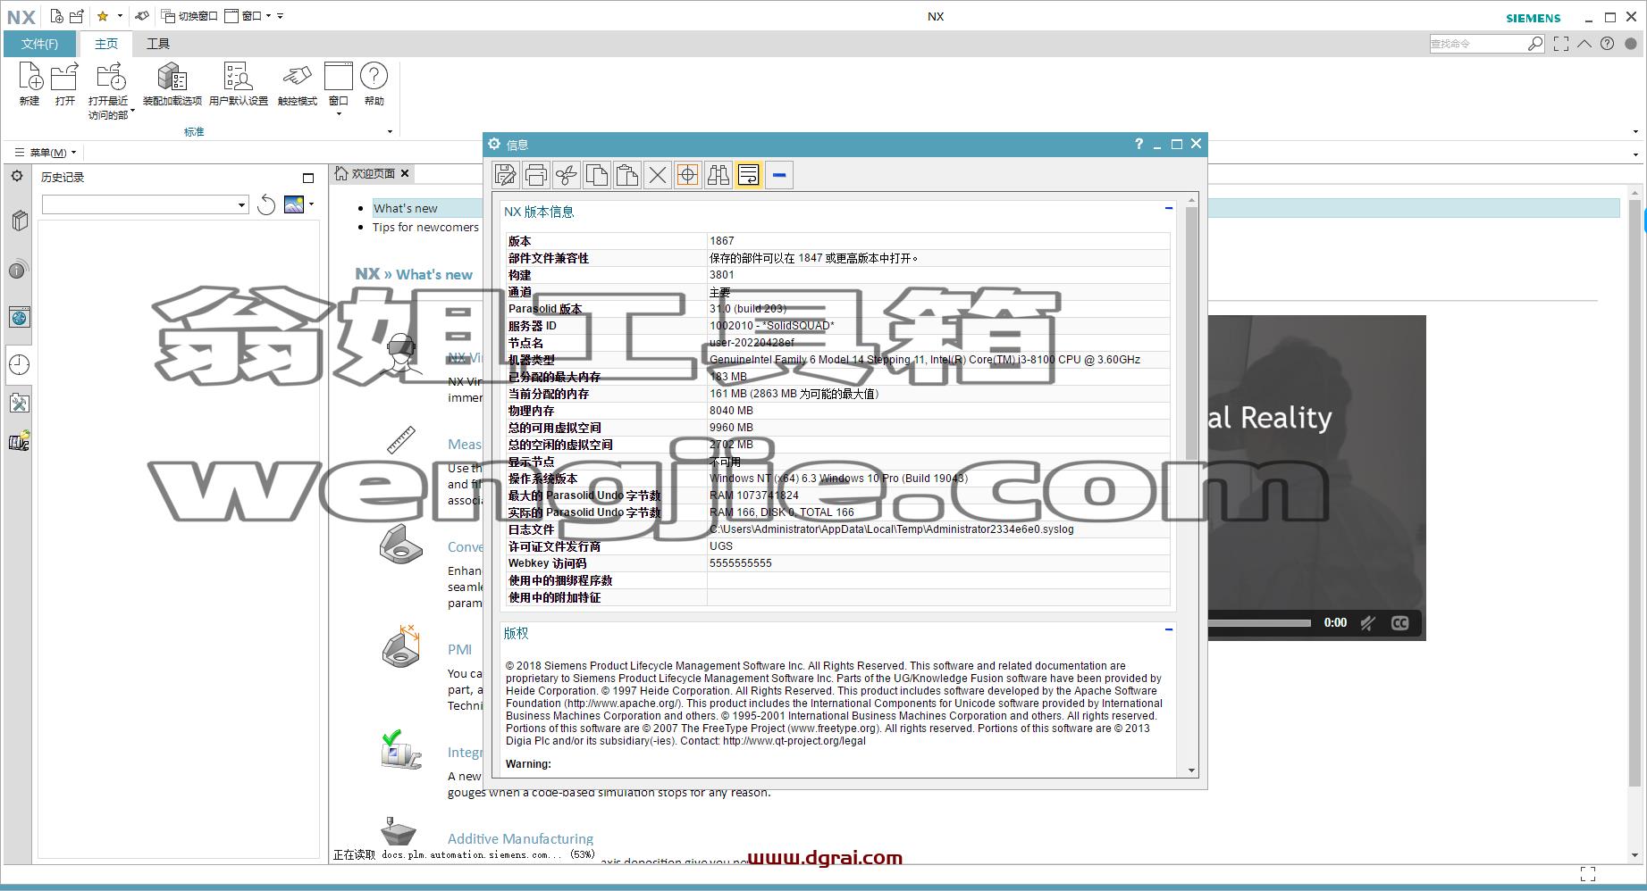This screenshot has width=1647, height=891.
Task: Click Switch Window (切换窗口) in title bar
Action: point(189,16)
